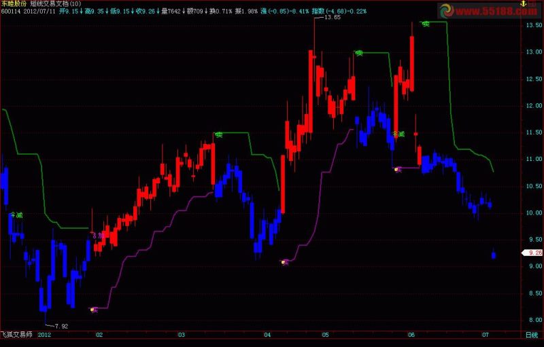Screen dimensions: 544x347
Task: Click the date 2012/07/11 in header
Action: pos(39,11)
